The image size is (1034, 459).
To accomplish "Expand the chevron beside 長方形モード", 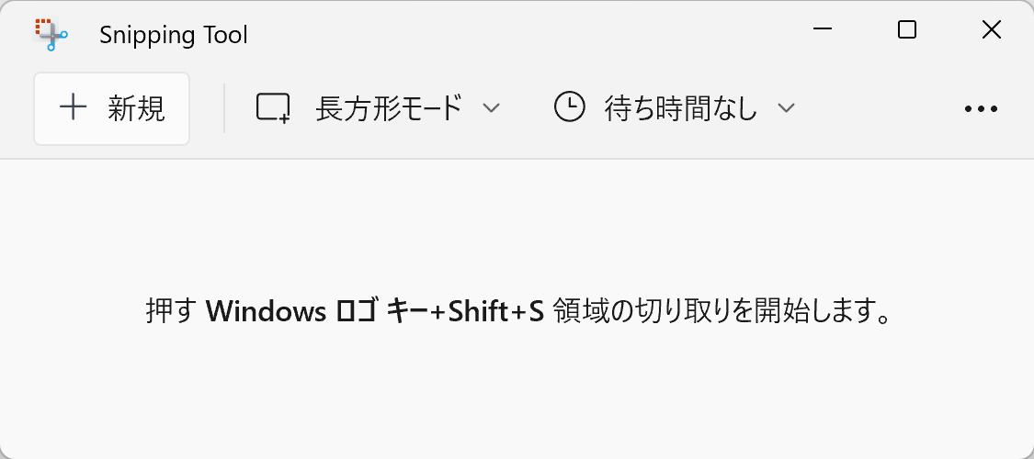I will click(x=491, y=108).
